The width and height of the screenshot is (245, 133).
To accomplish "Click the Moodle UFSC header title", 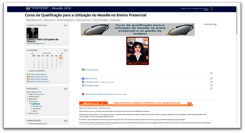I will point(62,8).
